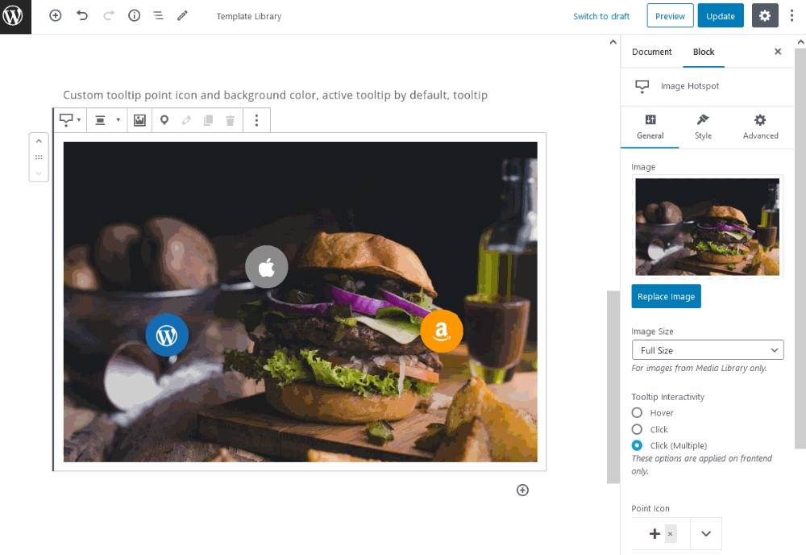Move block down

pyautogui.click(x=39, y=173)
